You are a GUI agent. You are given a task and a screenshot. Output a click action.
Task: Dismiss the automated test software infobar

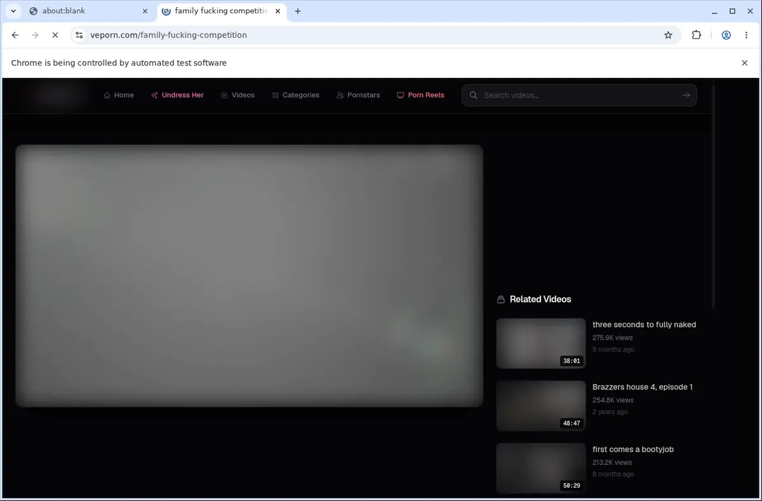(x=745, y=63)
